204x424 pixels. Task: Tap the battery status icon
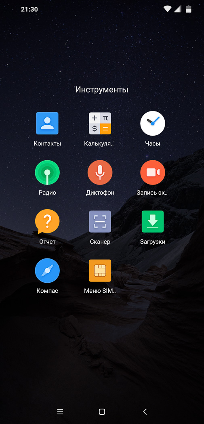point(188,9)
